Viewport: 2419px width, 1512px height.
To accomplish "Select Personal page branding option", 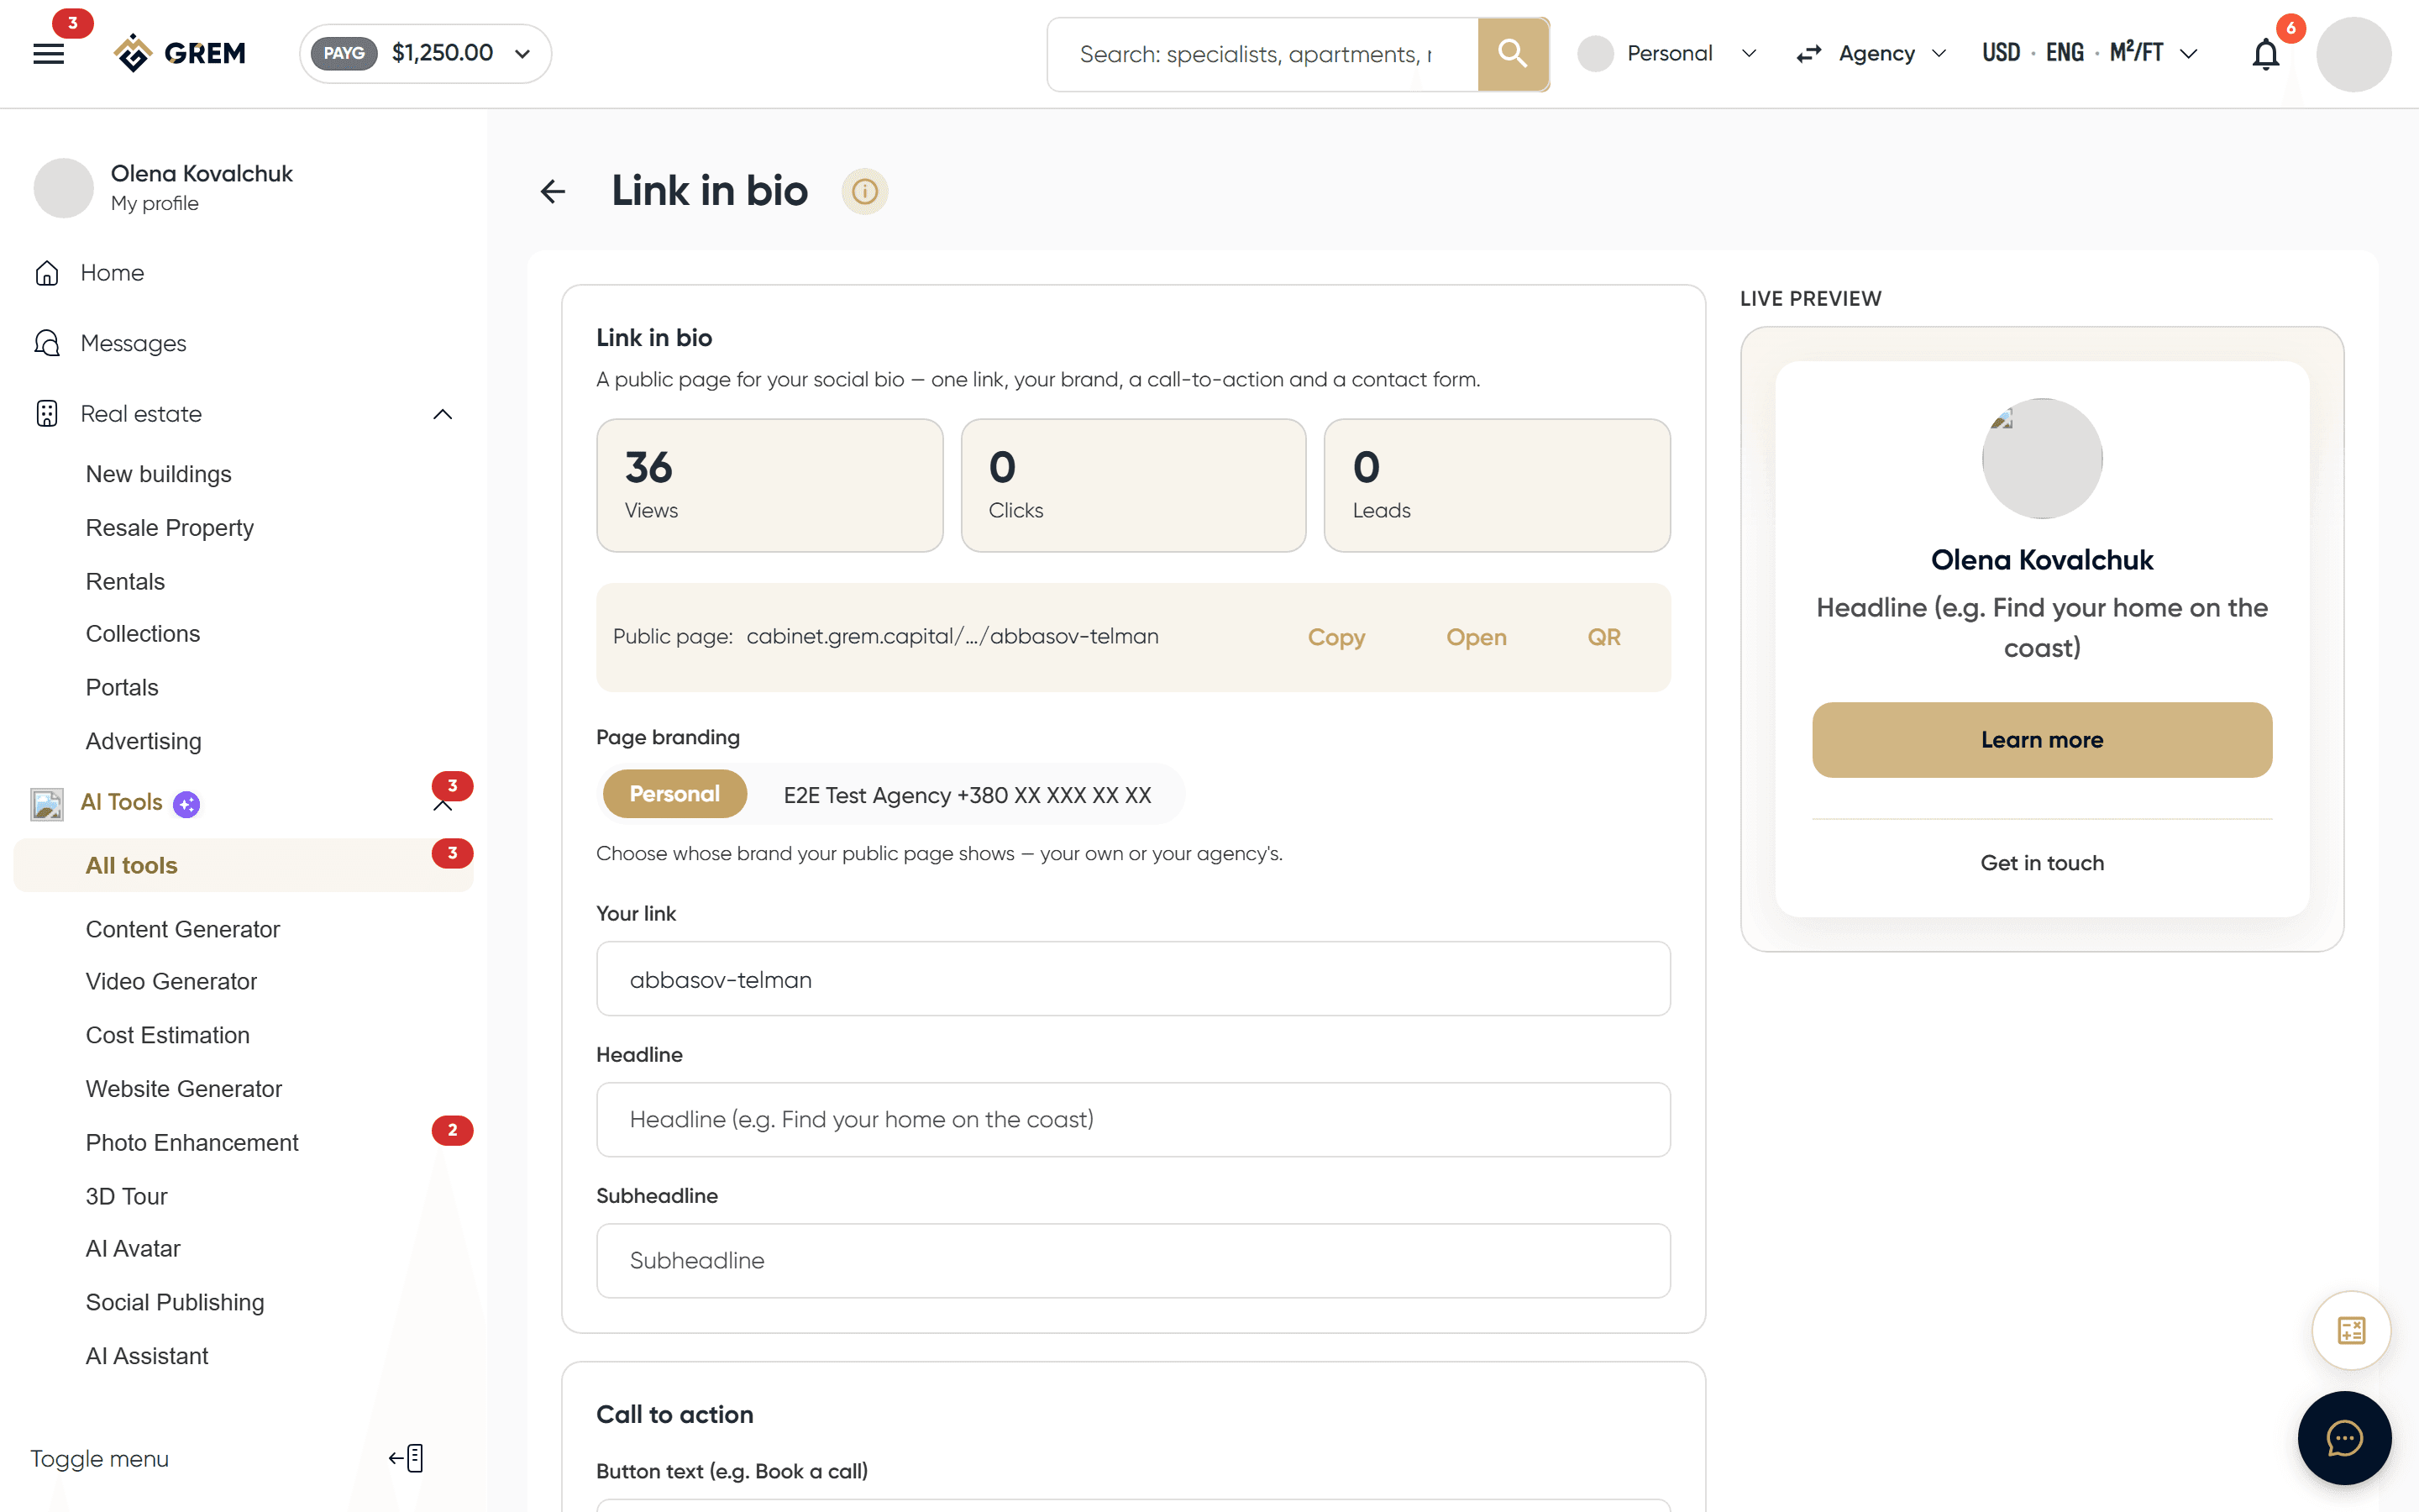I will click(x=674, y=794).
